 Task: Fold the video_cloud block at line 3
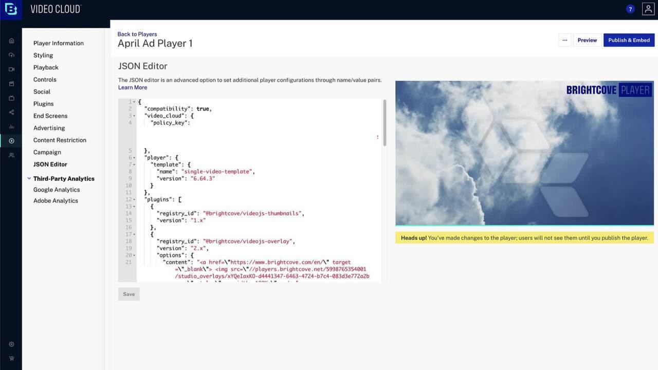[134, 116]
